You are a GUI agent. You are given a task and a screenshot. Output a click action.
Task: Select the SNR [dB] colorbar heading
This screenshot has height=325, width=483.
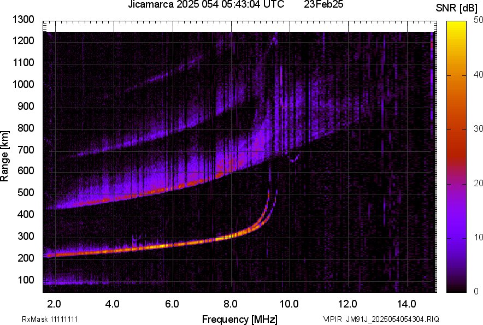click(456, 8)
